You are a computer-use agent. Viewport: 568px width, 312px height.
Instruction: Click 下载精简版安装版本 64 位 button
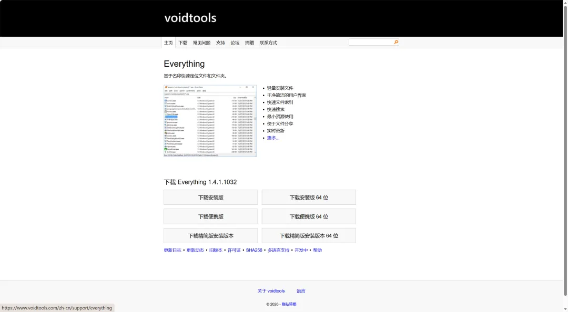pyautogui.click(x=309, y=236)
